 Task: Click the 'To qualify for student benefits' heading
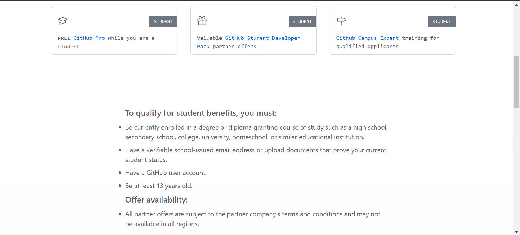[x=201, y=113]
